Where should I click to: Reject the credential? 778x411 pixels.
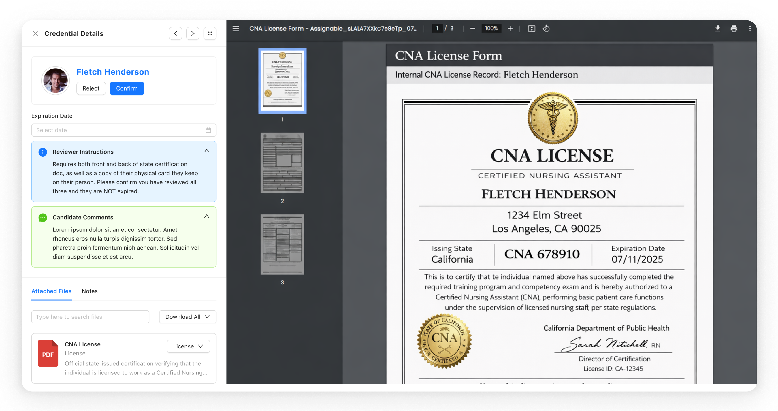click(91, 88)
